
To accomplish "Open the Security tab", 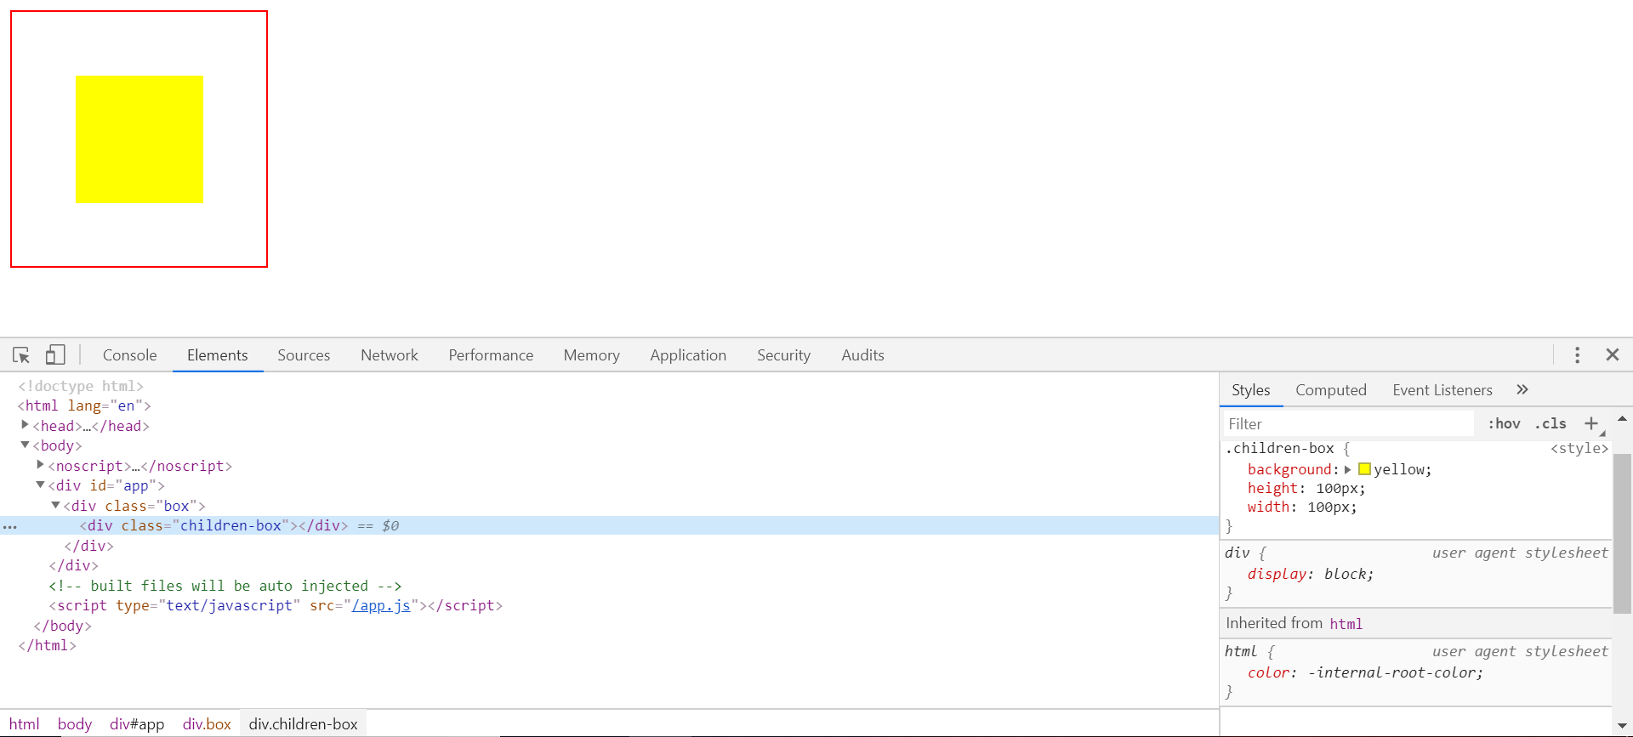I will pos(783,355).
